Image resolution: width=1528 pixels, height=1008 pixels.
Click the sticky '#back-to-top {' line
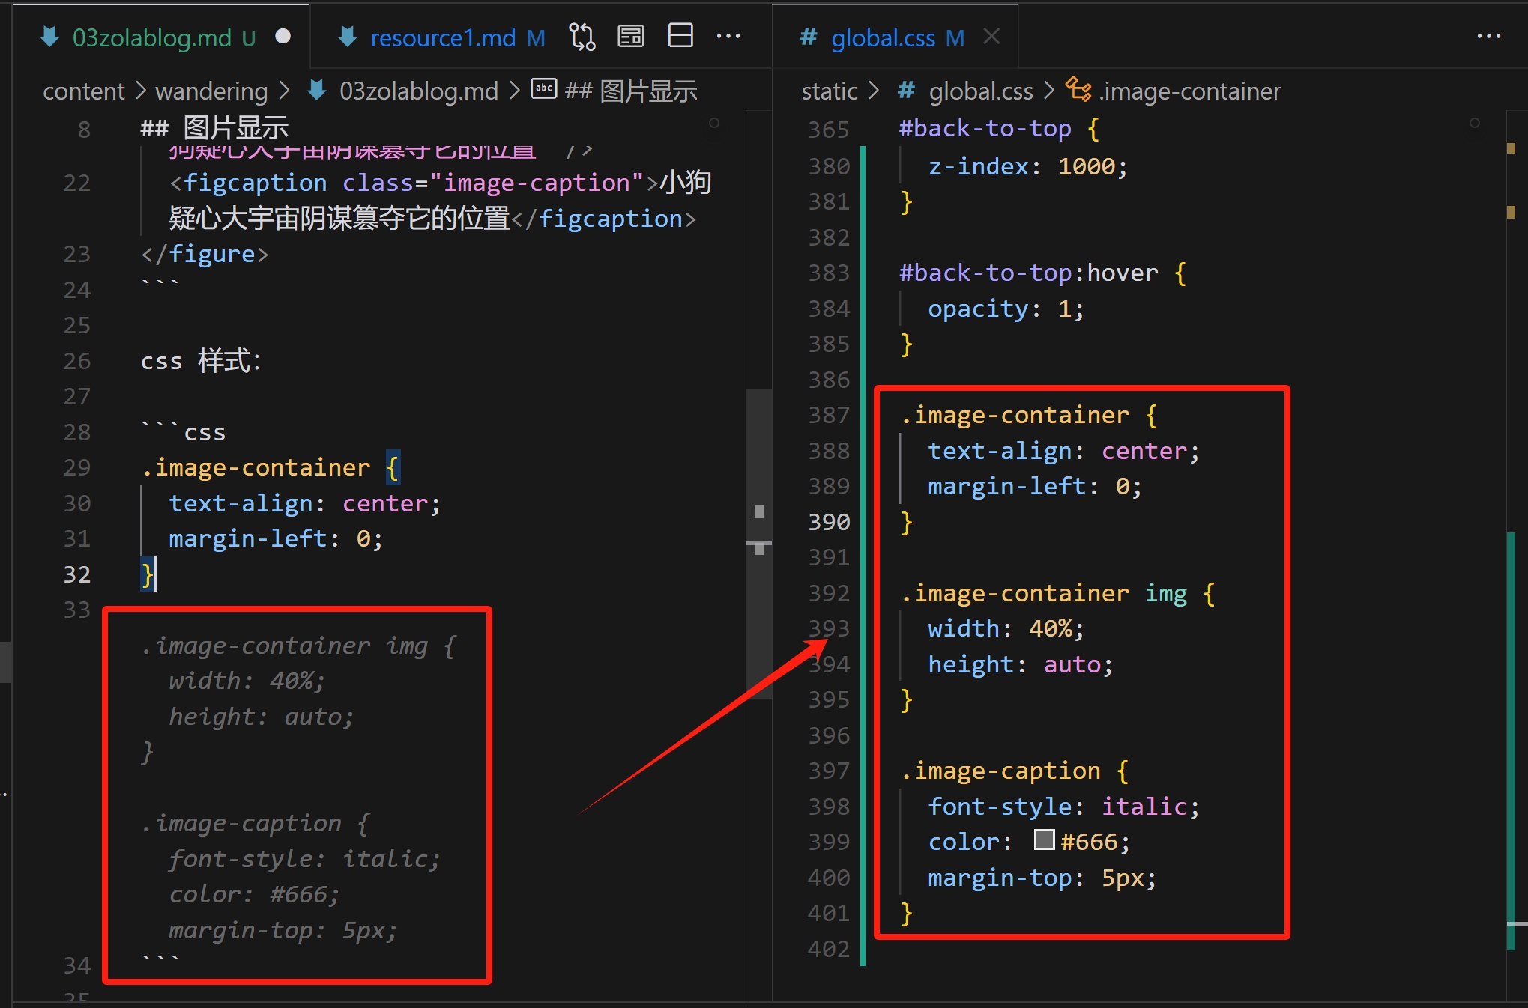point(999,128)
